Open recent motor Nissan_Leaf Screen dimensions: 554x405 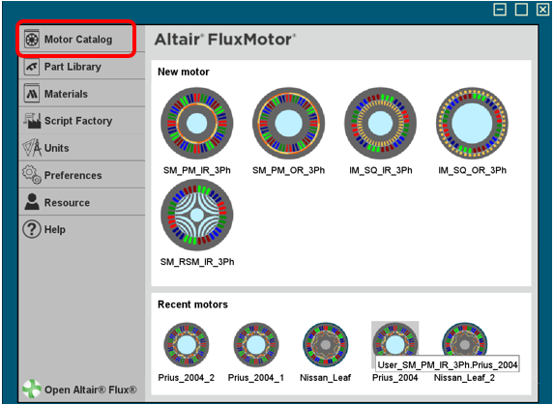pyautogui.click(x=326, y=345)
